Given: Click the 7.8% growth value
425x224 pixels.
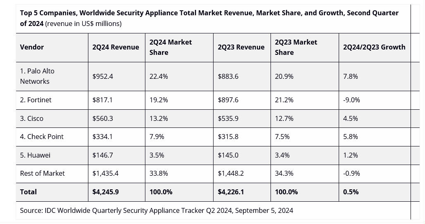Looking at the screenshot, I should pyautogui.click(x=351, y=76).
